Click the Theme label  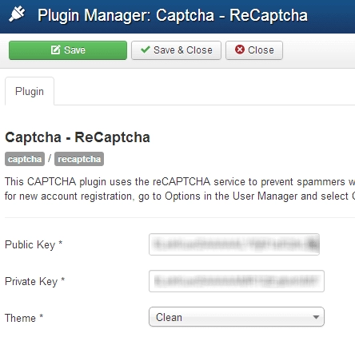[24, 318]
